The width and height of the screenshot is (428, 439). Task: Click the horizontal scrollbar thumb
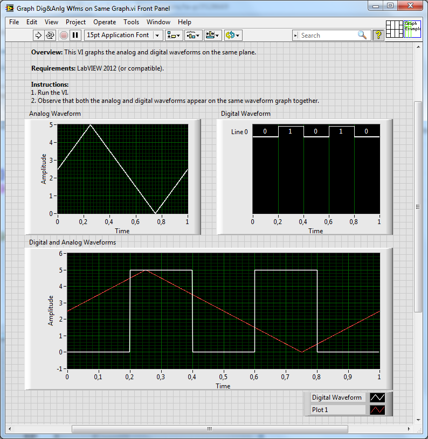(x=210, y=429)
